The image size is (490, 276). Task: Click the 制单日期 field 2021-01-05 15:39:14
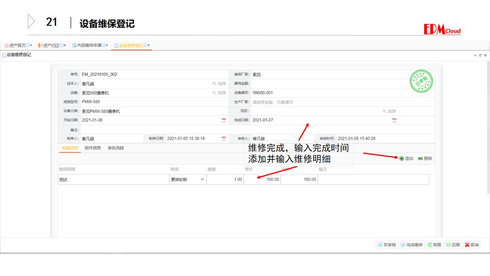pyautogui.click(x=193, y=139)
